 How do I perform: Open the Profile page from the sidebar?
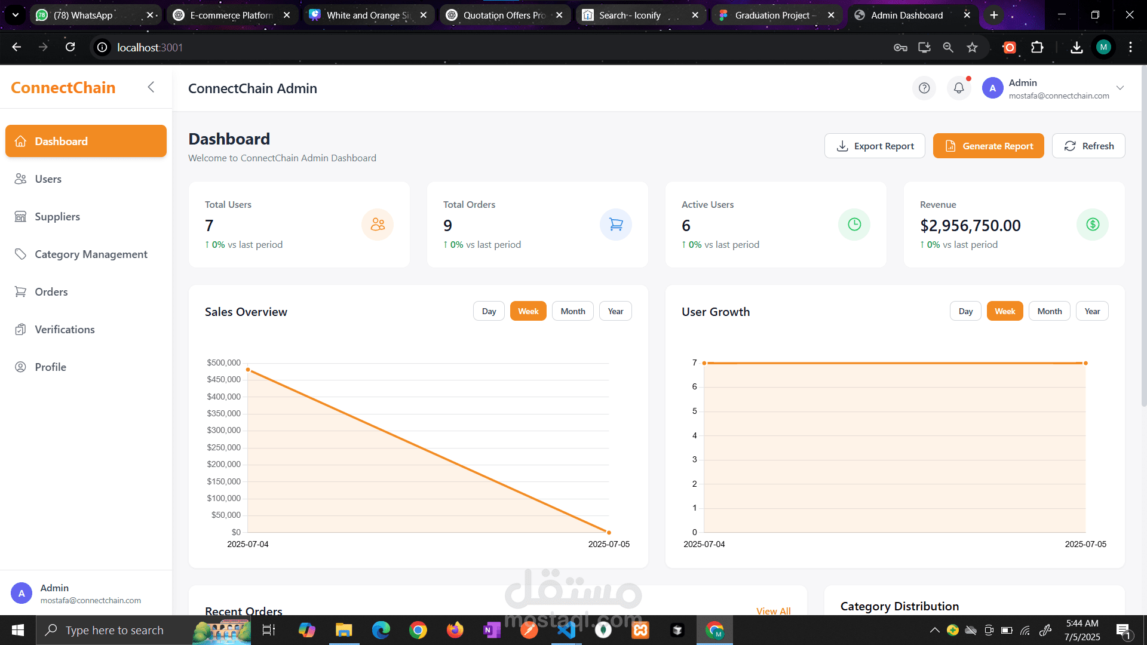pyautogui.click(x=51, y=367)
